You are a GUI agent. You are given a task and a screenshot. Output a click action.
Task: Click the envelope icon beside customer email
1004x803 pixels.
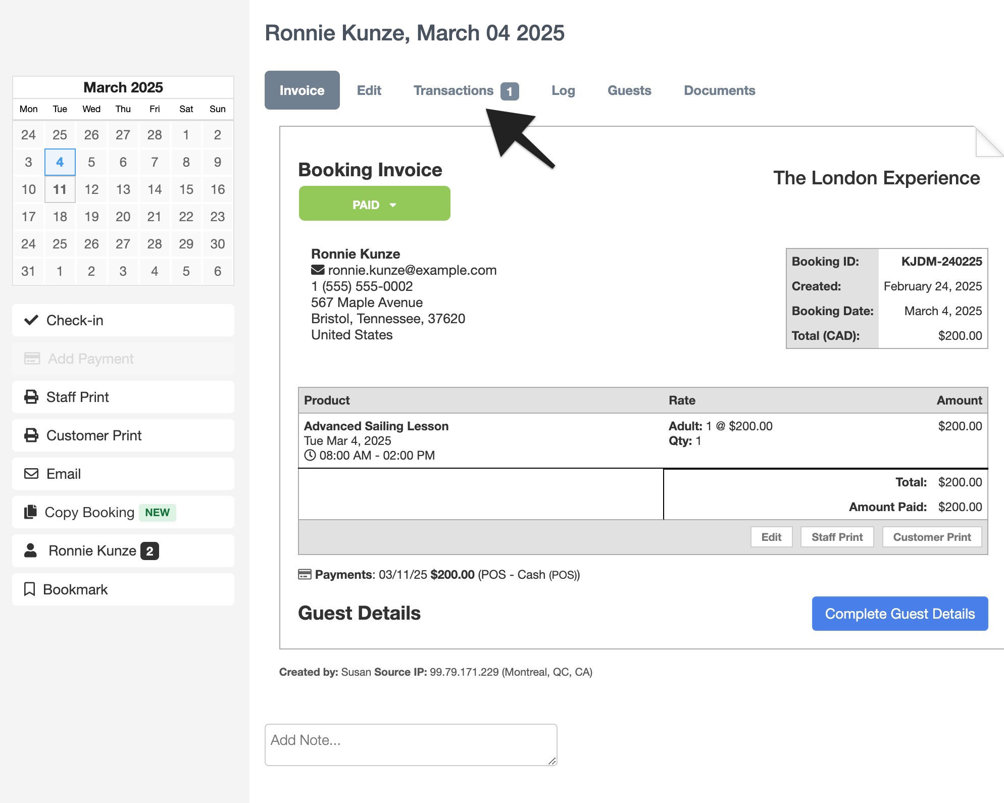318,270
